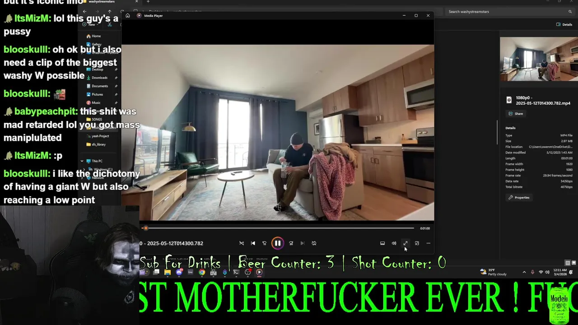The height and width of the screenshot is (325, 578).
Task: Click the file name 1080p0 mp4 text
Action: click(543, 101)
